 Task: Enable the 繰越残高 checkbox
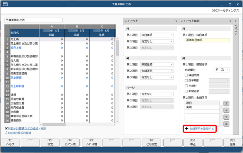[186, 75]
